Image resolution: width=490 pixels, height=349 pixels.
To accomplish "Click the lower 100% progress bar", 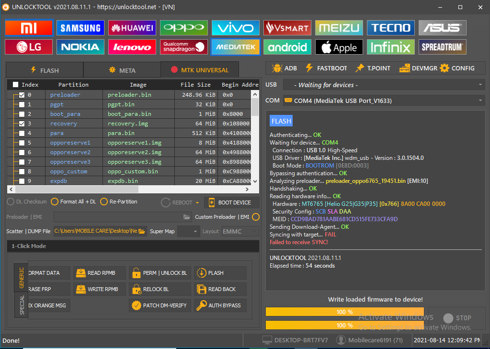I will click(345, 325).
